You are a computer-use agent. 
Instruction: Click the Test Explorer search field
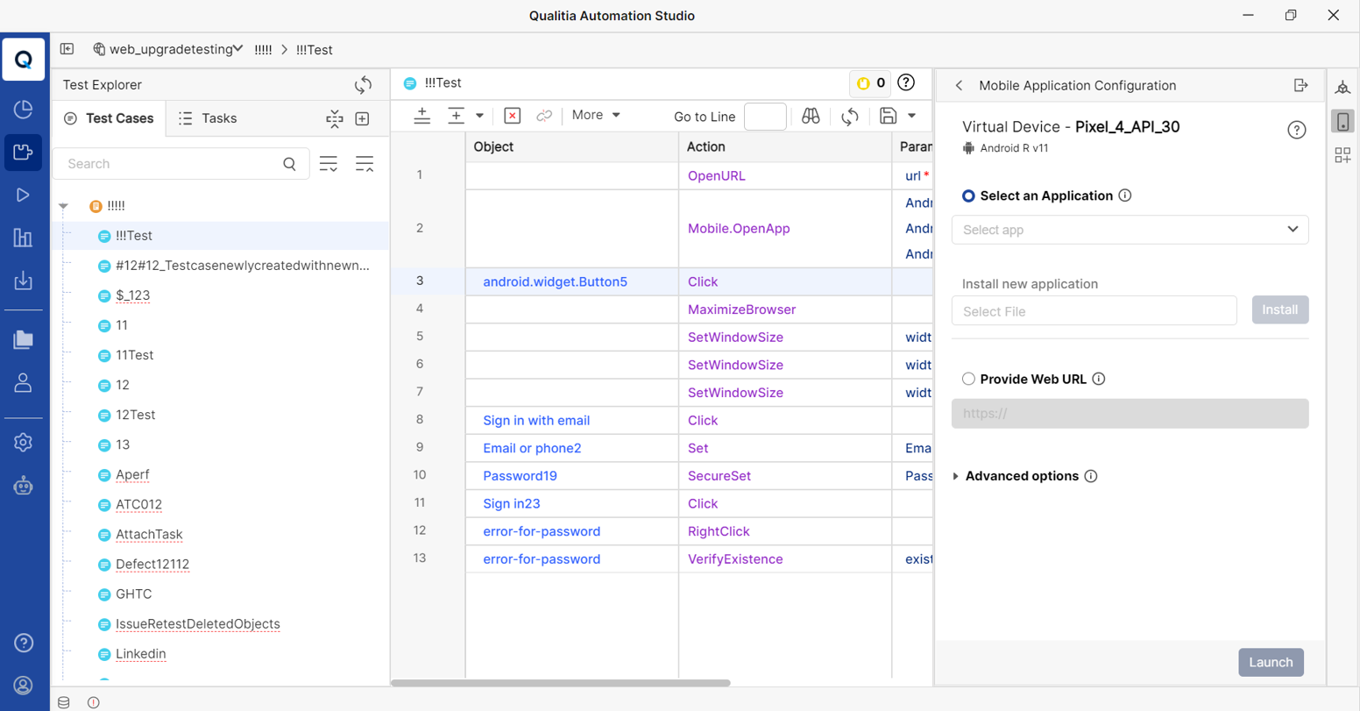(x=181, y=164)
